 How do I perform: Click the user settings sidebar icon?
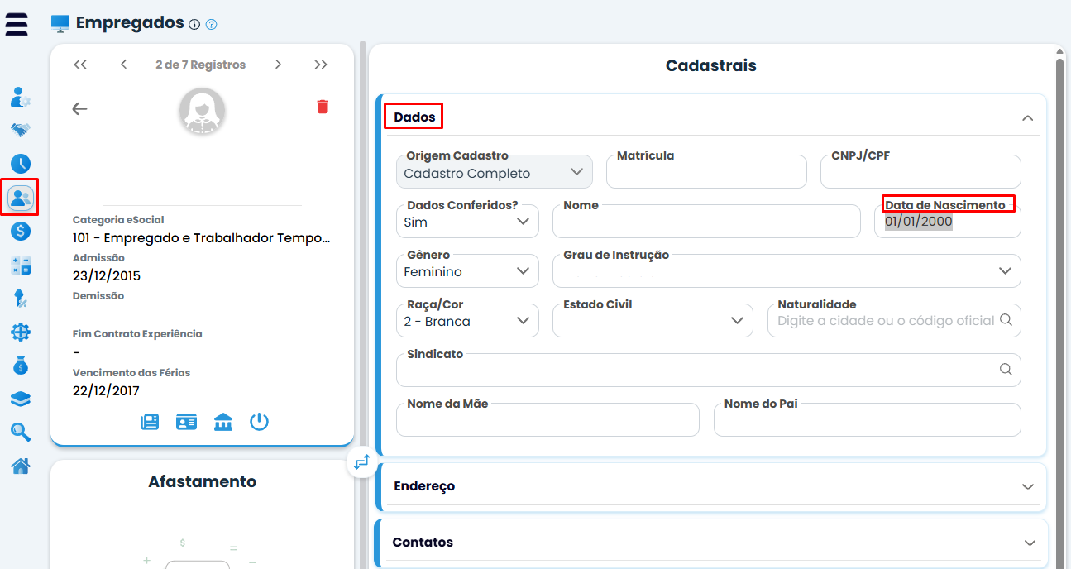click(x=21, y=97)
